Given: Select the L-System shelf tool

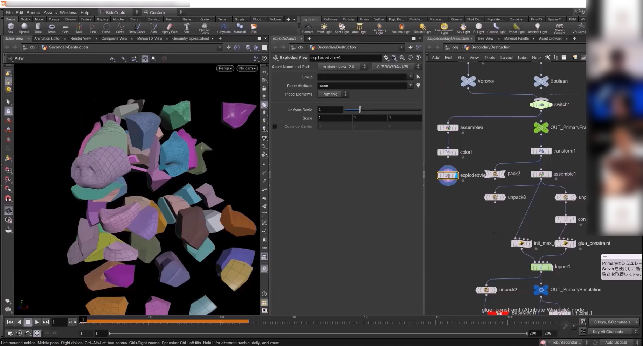Looking at the screenshot, I should pyautogui.click(x=224, y=28).
